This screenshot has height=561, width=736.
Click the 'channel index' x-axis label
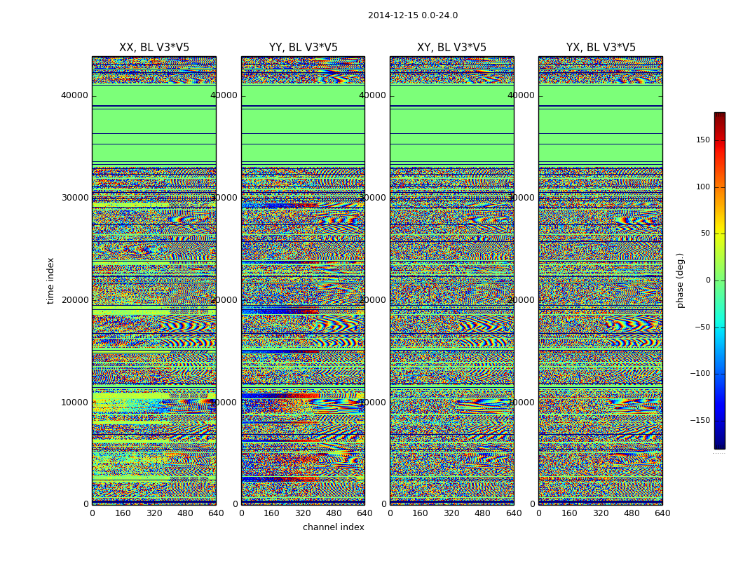tap(333, 527)
